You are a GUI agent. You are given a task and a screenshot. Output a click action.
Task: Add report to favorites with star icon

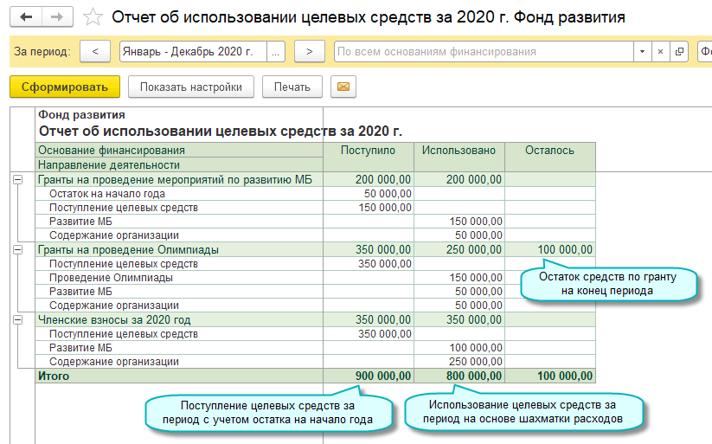coord(93,17)
